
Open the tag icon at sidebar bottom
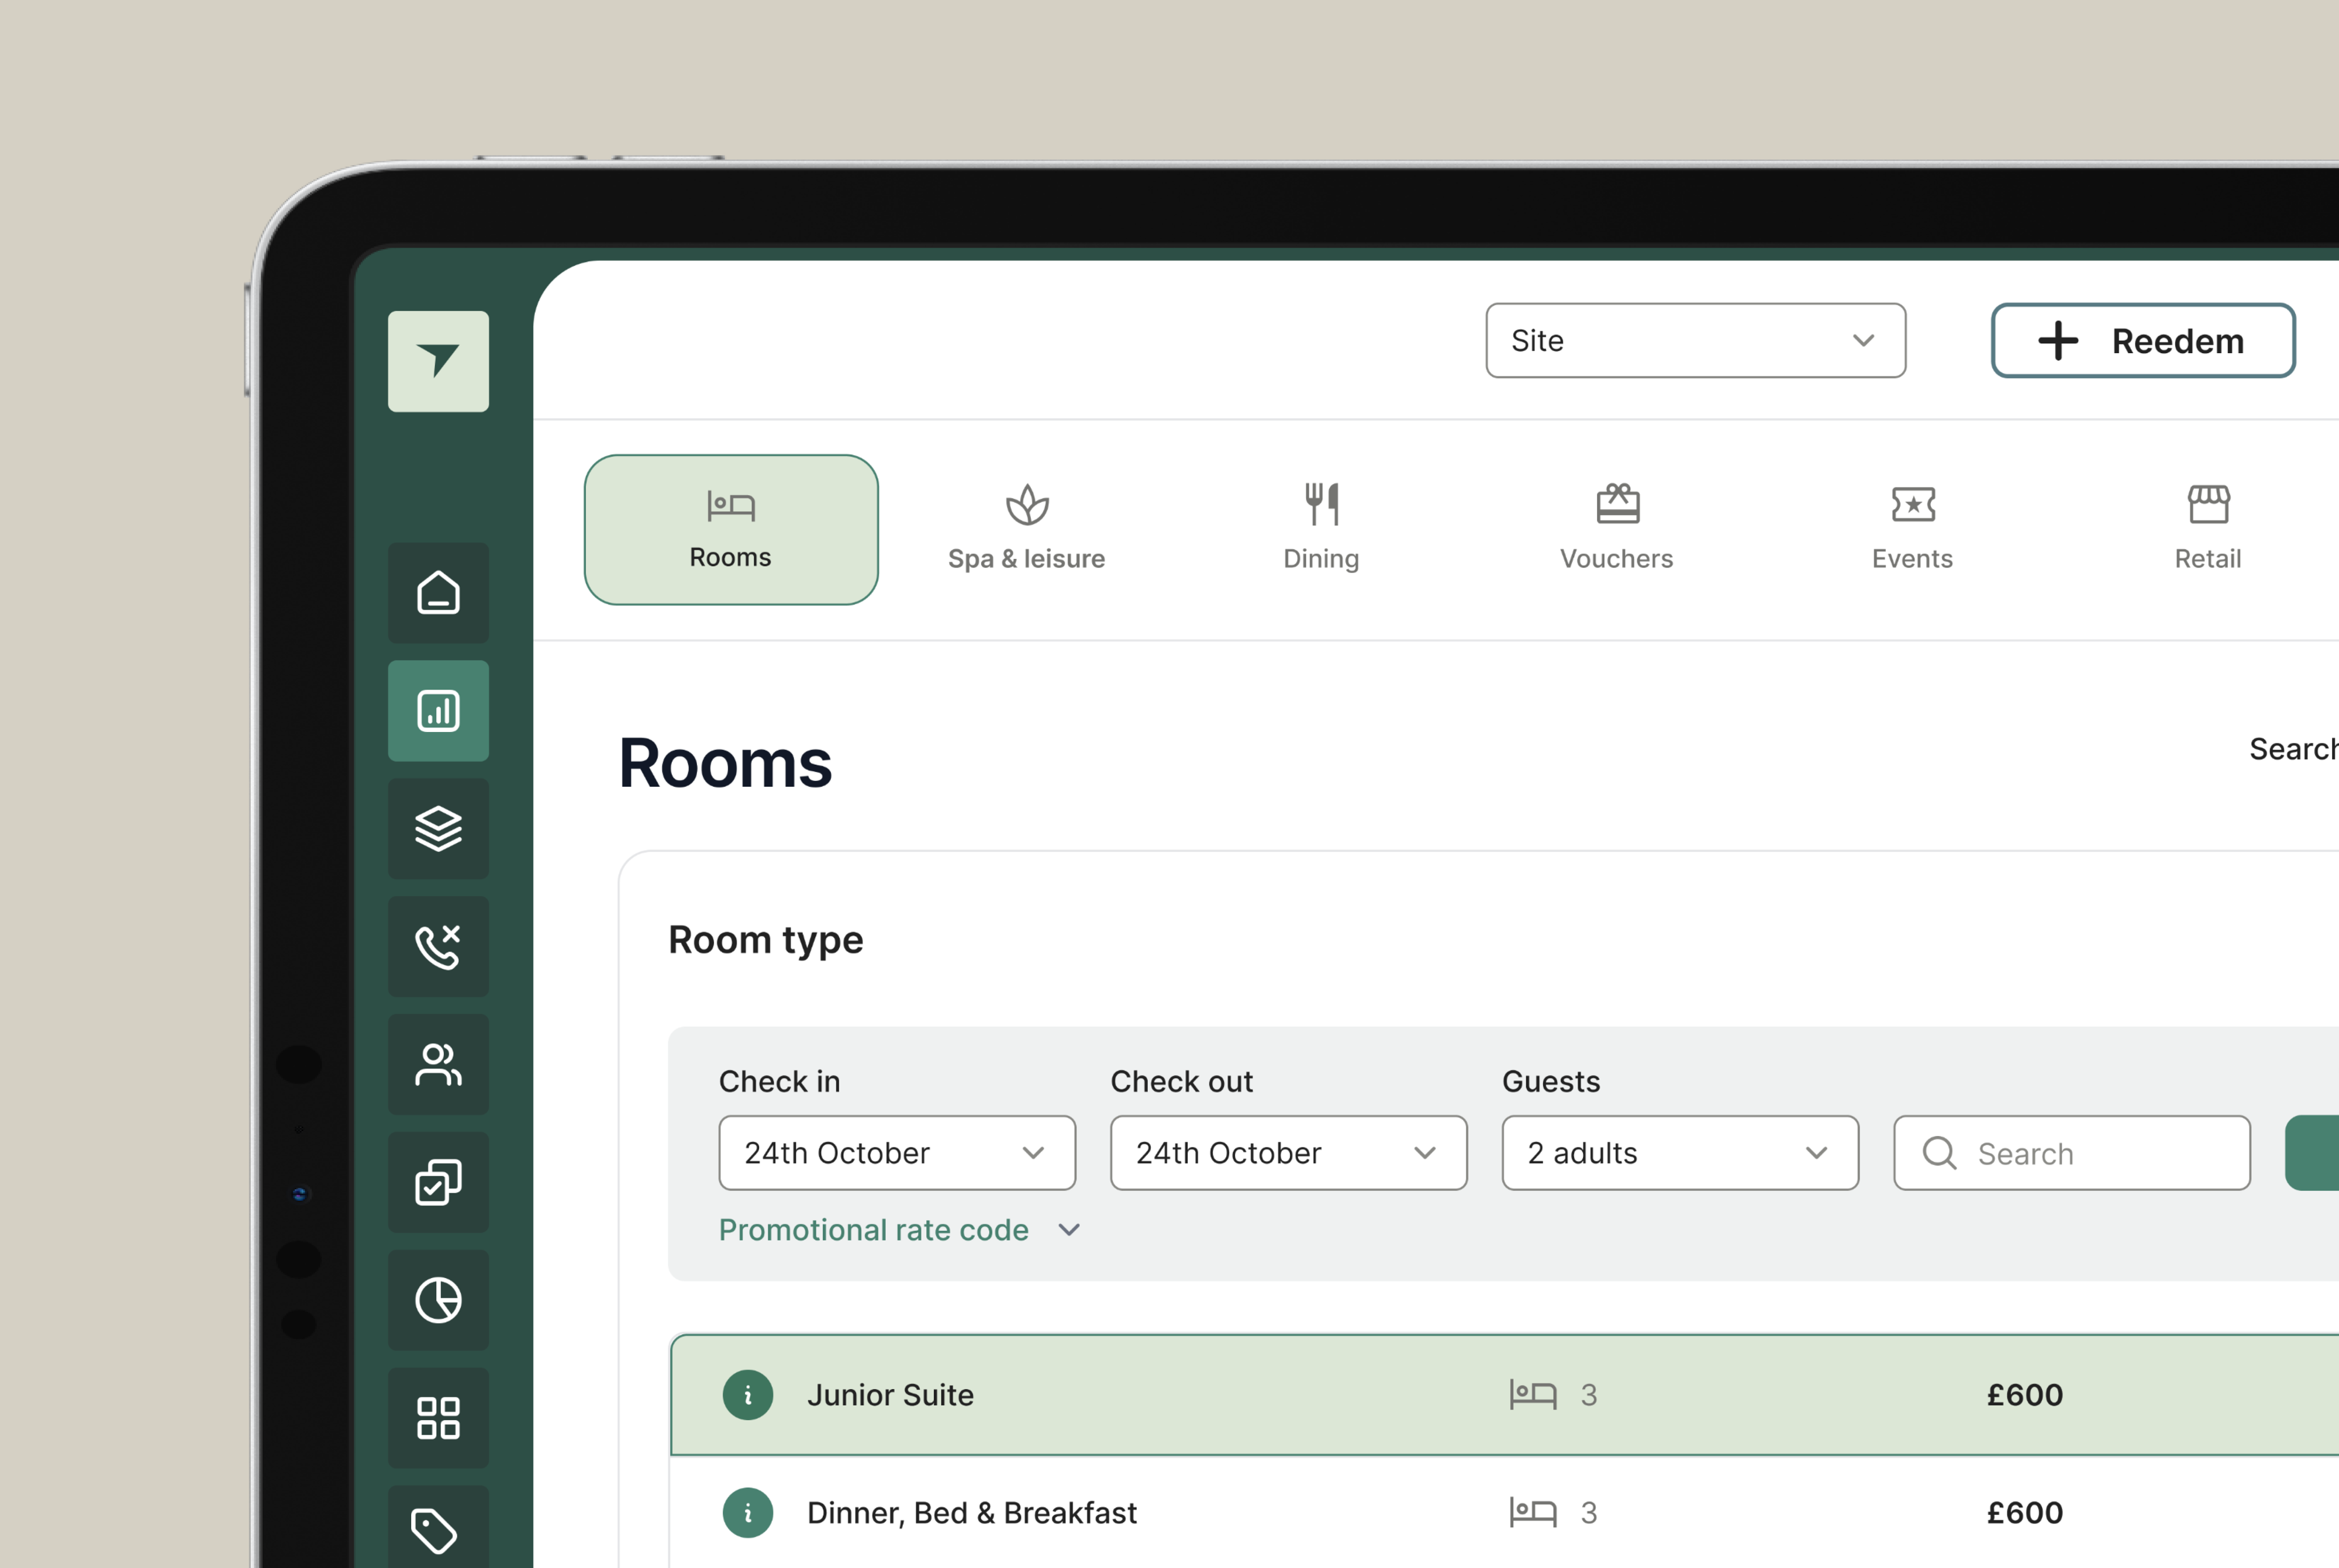click(437, 1530)
